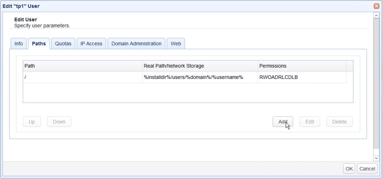Viewport: 383px width, 179px height.
Task: Switch to the Info tab
Action: pyautogui.click(x=18, y=44)
